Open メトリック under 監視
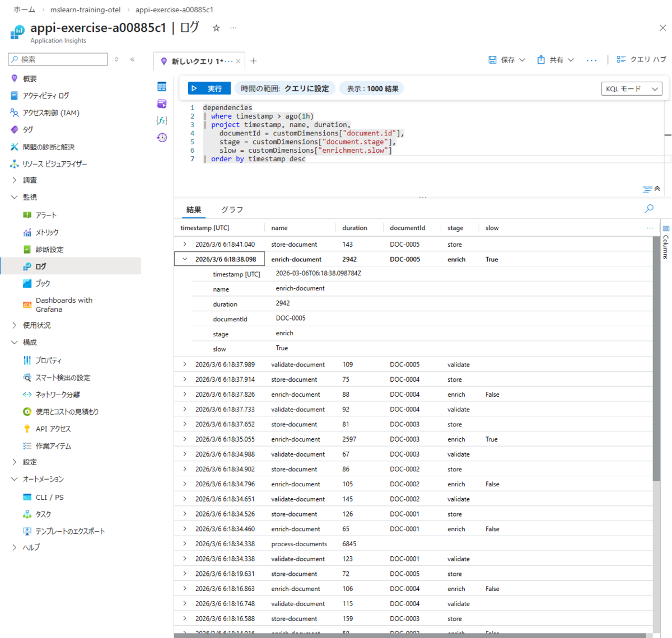Viewport: 672px width, 638px height. [x=47, y=232]
